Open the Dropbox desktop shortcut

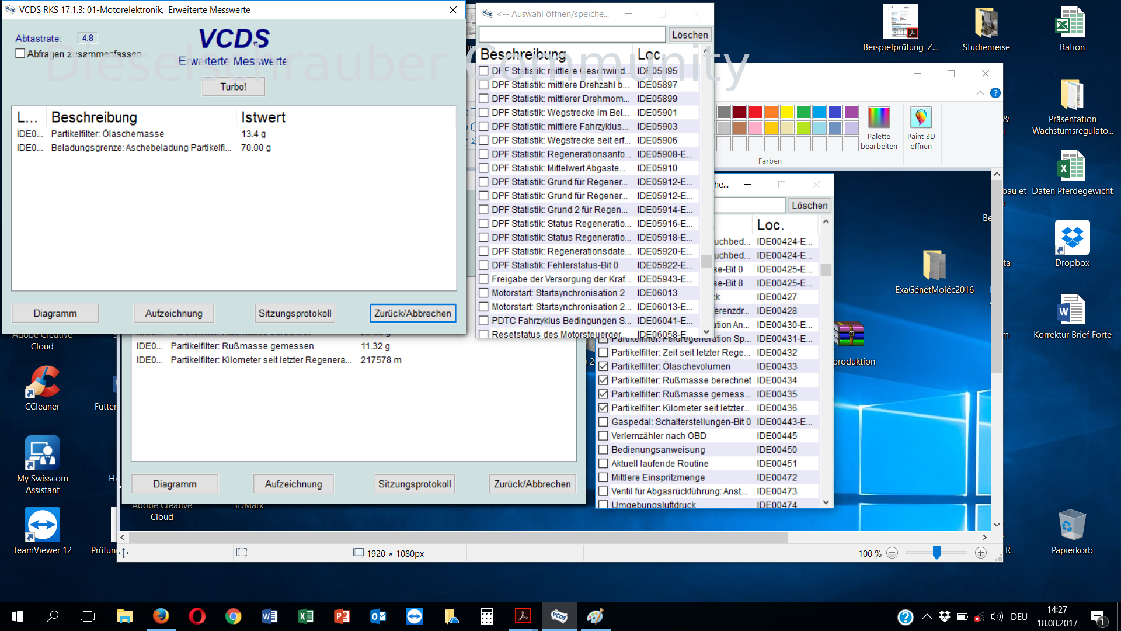tap(1072, 244)
